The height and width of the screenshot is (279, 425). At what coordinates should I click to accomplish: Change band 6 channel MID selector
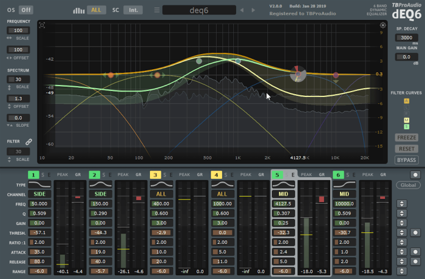pyautogui.click(x=344, y=194)
